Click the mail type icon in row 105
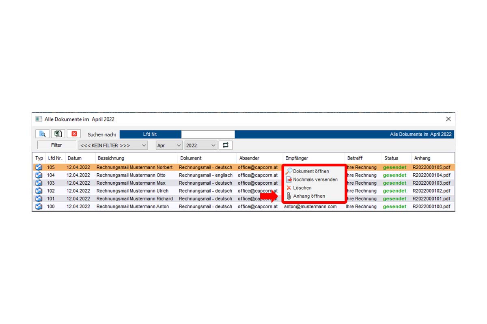487x324 pixels. coord(39,167)
